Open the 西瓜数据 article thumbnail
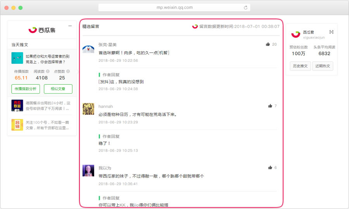 pyautogui.click(x=17, y=106)
